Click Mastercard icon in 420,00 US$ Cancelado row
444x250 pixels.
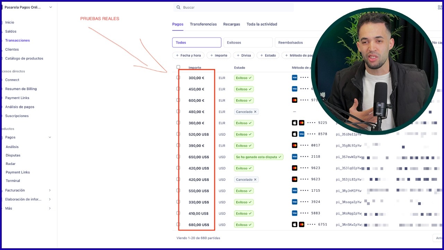[x=294, y=179]
